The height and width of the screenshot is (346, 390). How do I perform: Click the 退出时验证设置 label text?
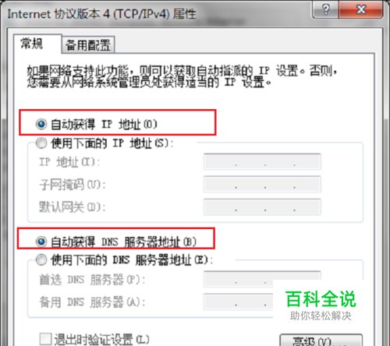[x=101, y=339]
